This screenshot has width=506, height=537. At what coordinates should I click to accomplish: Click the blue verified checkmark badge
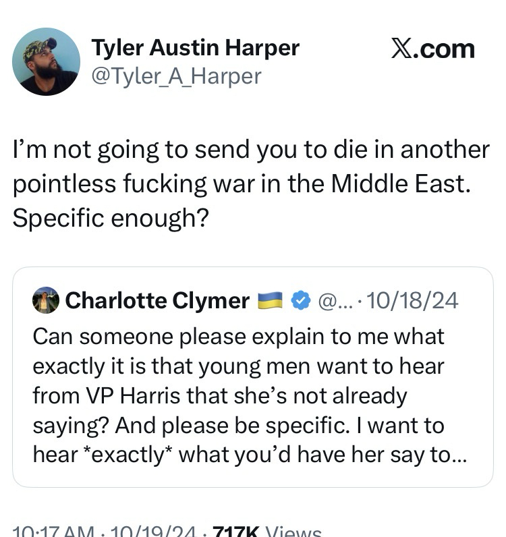tap(299, 301)
